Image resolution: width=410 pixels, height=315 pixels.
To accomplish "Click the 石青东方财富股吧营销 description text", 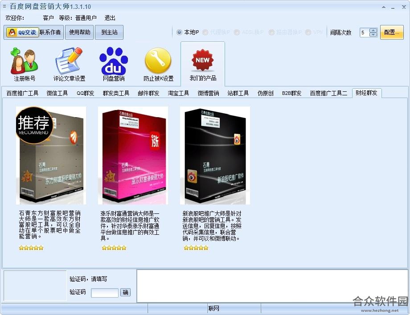I will [49, 225].
